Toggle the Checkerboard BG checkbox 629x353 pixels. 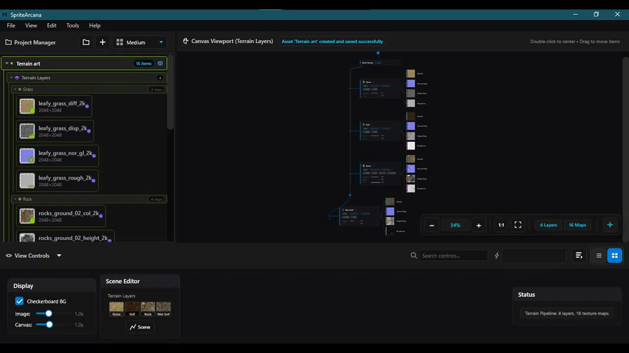click(x=19, y=301)
